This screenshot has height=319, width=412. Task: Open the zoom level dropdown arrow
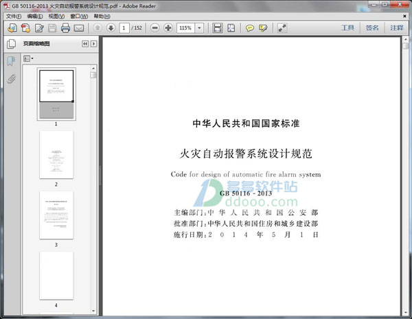[199, 28]
